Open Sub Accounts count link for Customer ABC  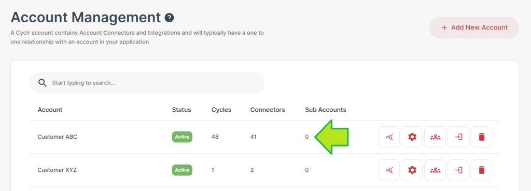[307, 137]
